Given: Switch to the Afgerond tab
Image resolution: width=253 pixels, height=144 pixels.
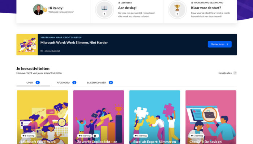Looking at the screenshot, I should point(66,82).
